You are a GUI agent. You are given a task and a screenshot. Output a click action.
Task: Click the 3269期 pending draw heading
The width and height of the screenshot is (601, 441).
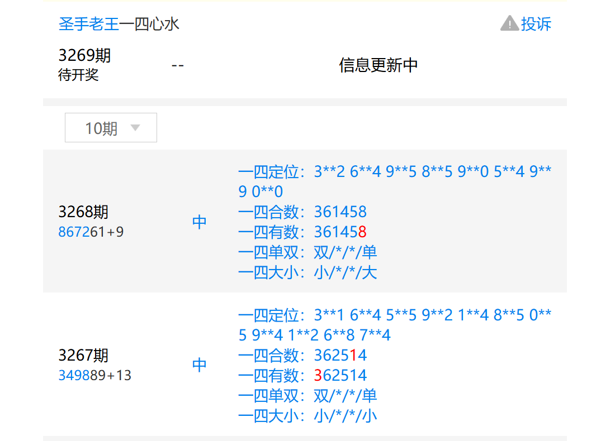(x=84, y=55)
